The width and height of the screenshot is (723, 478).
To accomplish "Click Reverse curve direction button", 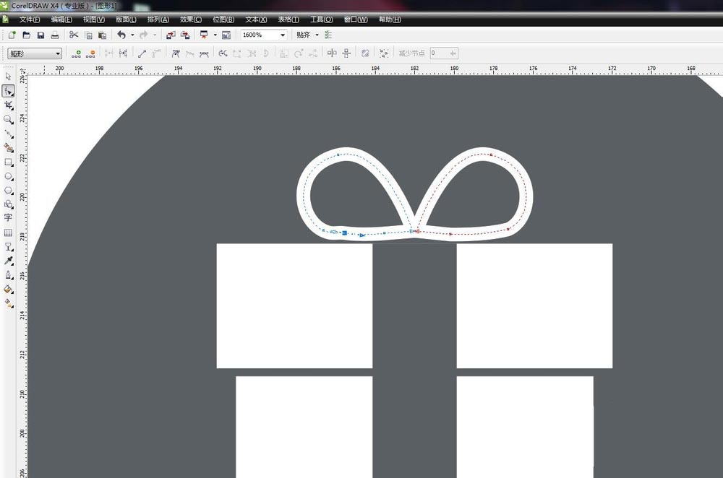I will (x=223, y=53).
